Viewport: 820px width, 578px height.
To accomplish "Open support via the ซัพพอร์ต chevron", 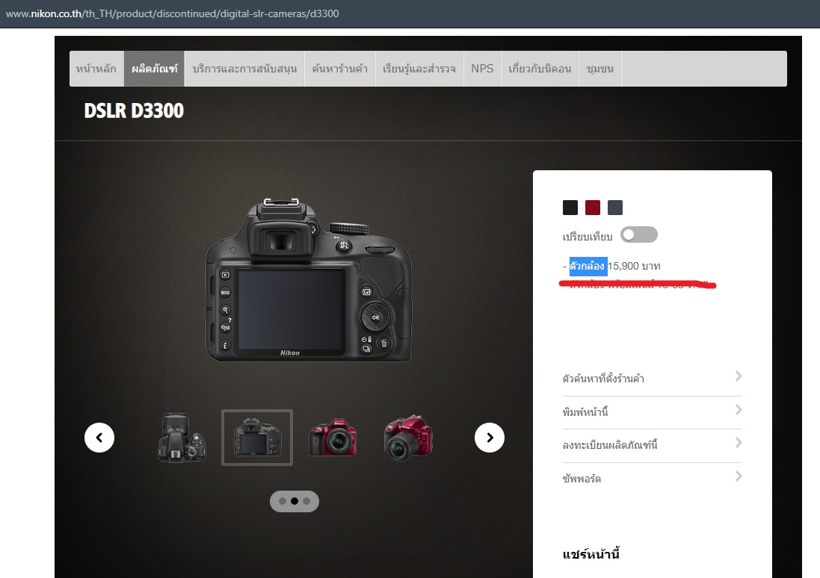I will tap(739, 476).
